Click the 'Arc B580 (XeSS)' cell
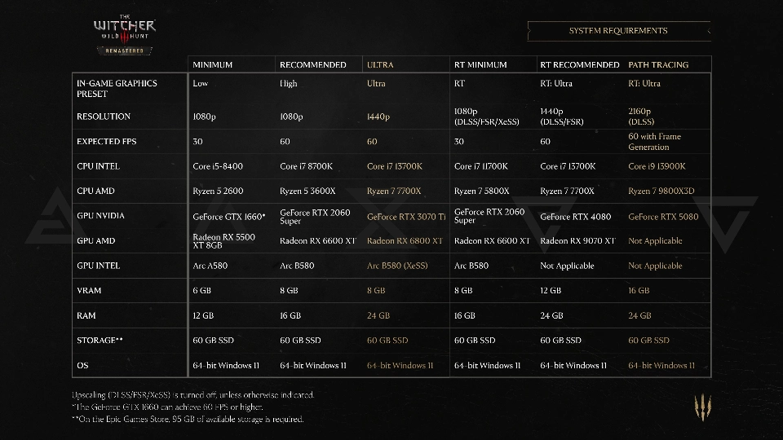 coord(397,266)
